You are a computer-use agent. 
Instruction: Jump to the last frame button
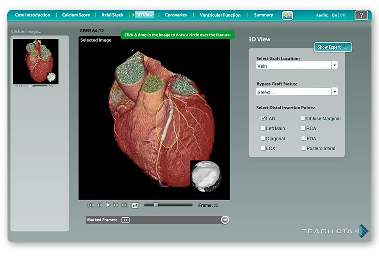point(124,205)
